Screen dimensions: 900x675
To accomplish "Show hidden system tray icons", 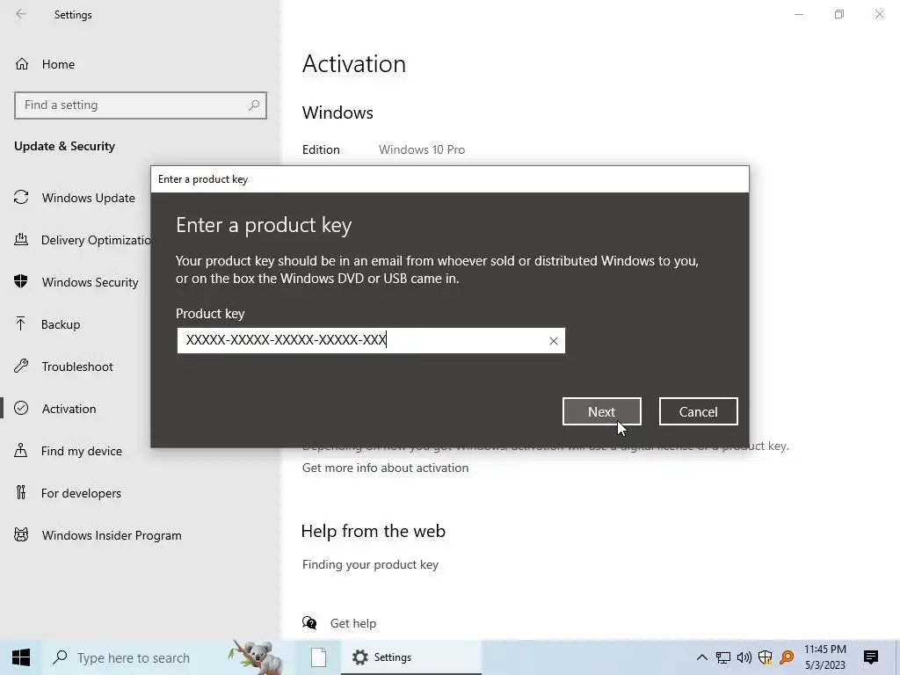I will coord(701,657).
